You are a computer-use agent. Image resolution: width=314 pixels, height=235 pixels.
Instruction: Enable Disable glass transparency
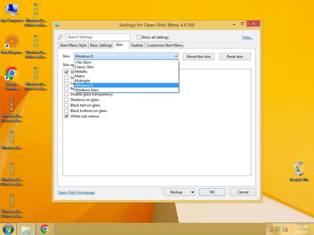coord(66,94)
